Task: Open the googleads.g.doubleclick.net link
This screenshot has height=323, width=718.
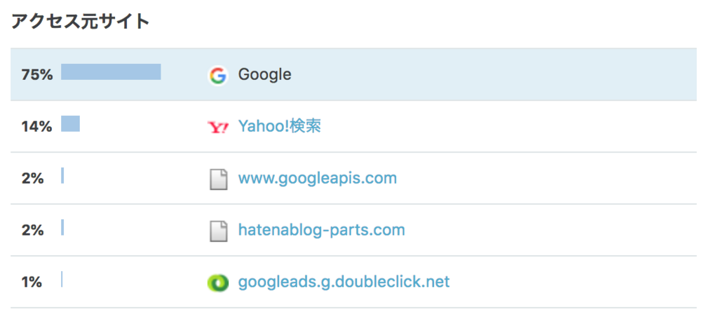Action: pos(344,282)
